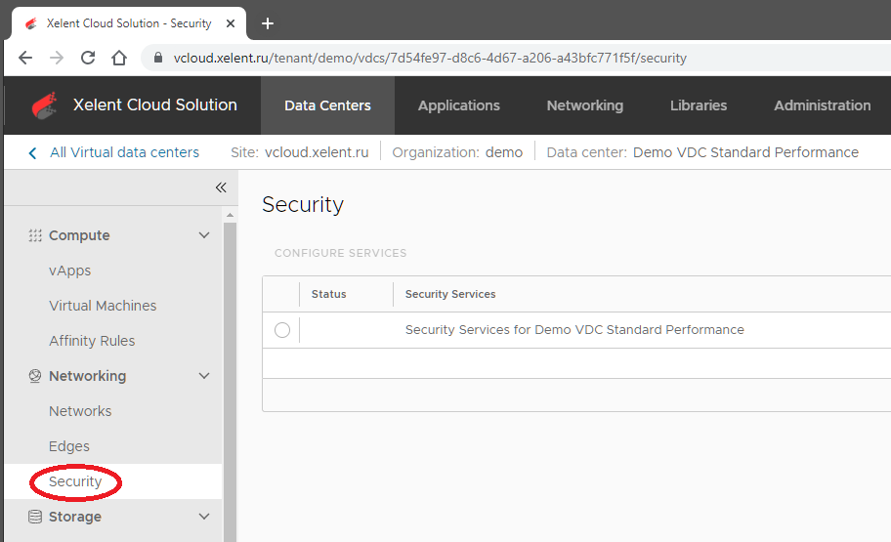Click the address bar URL field
The width and height of the screenshot is (891, 542).
tap(430, 58)
